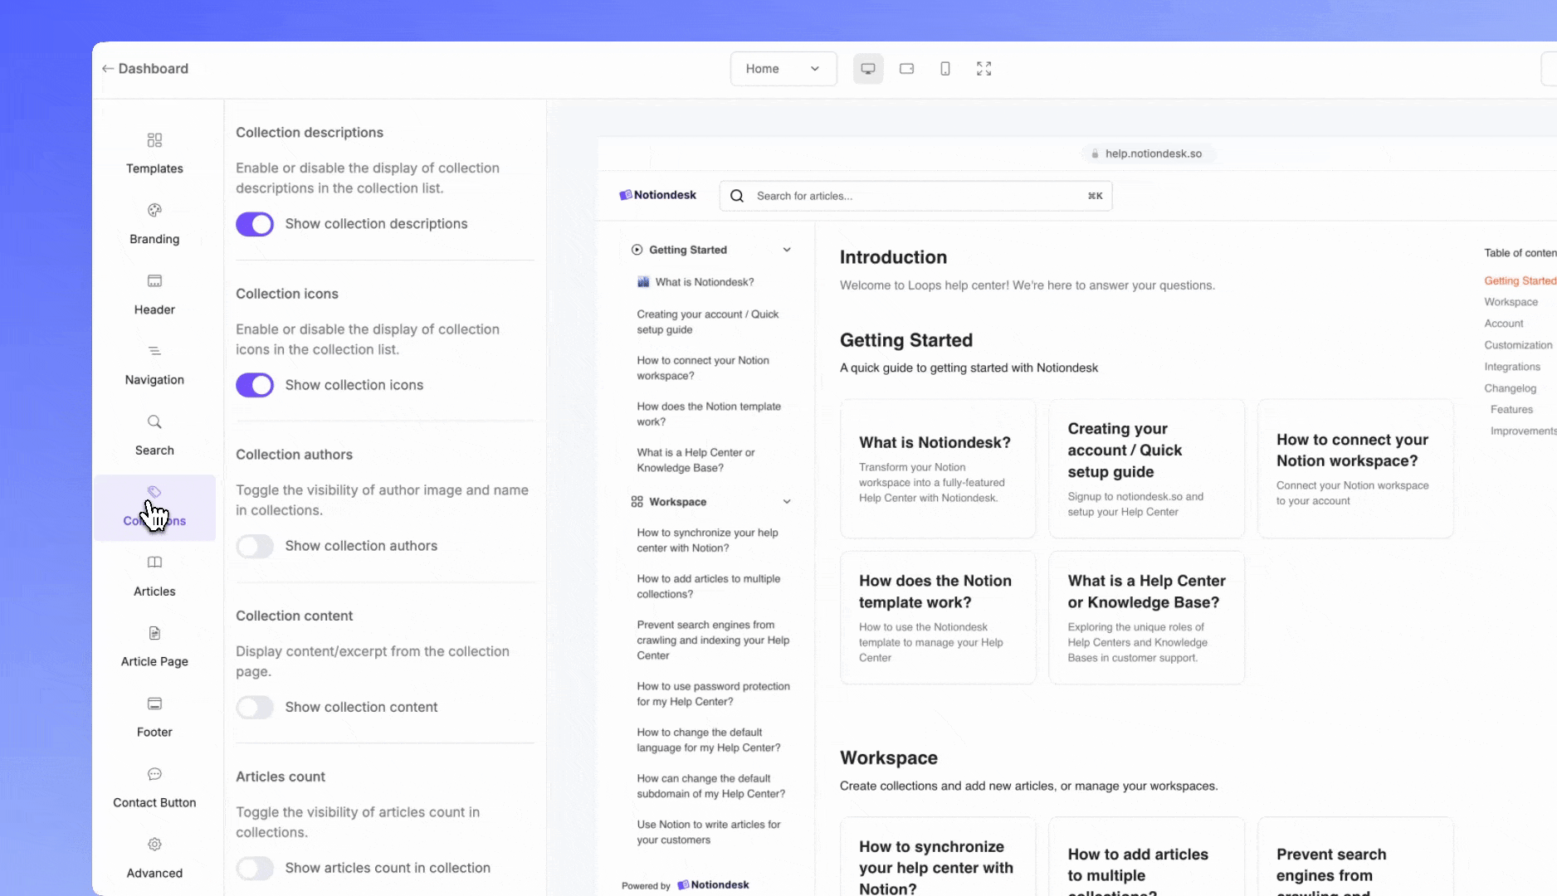Jump to Customization in table of contents

[1518, 345]
